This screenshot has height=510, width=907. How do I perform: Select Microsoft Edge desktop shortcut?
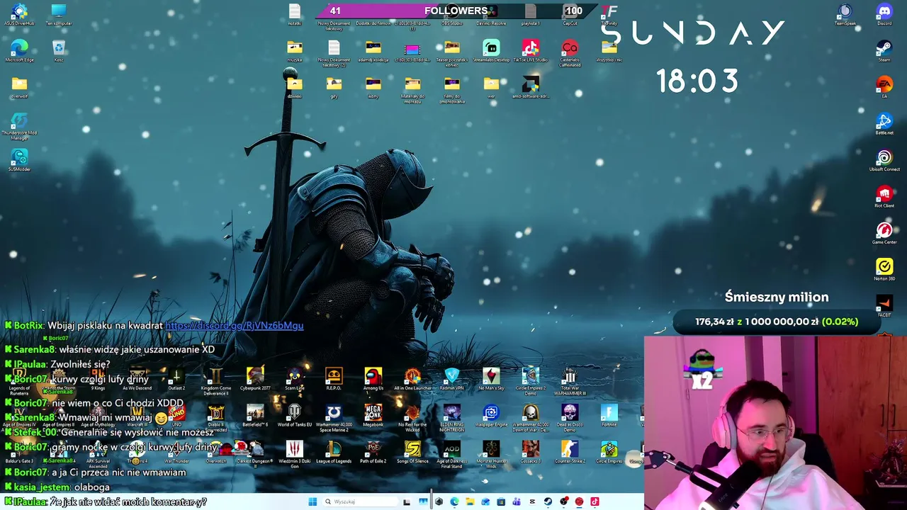(19, 50)
